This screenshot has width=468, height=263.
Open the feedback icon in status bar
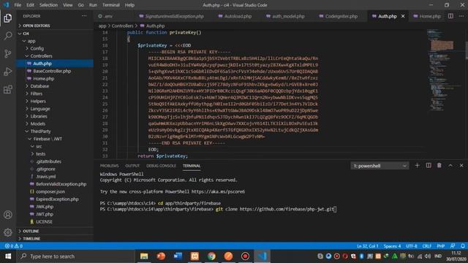coord(453,246)
